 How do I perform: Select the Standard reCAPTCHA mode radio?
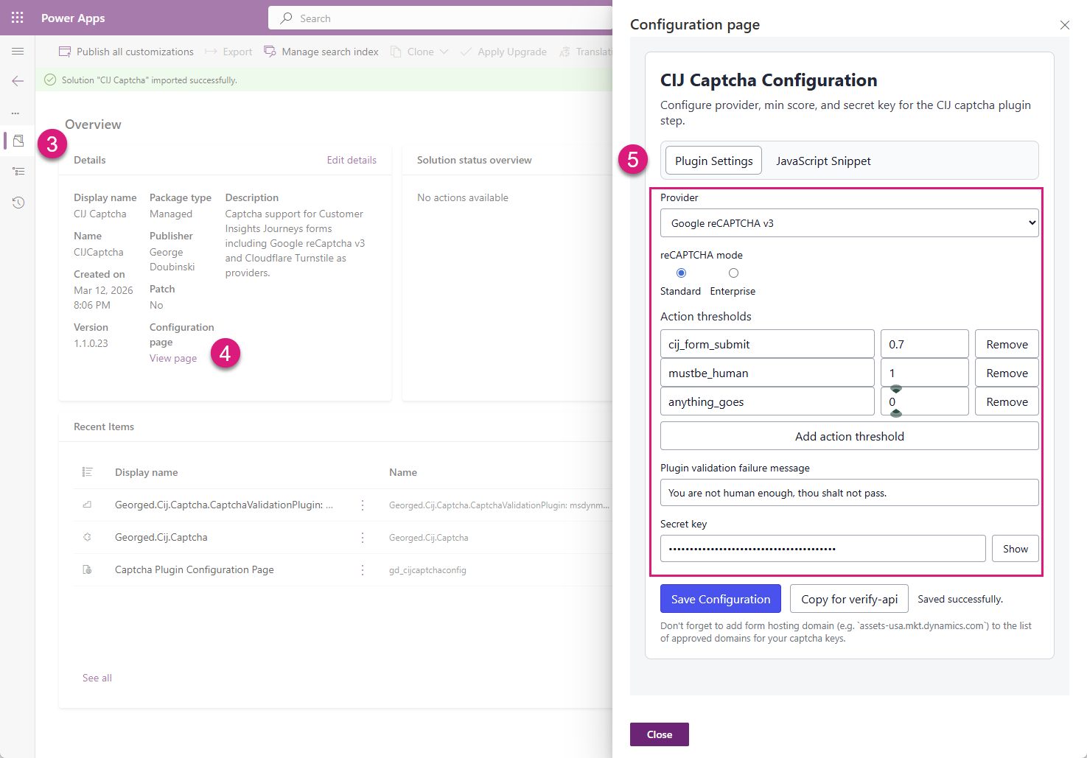click(x=681, y=273)
